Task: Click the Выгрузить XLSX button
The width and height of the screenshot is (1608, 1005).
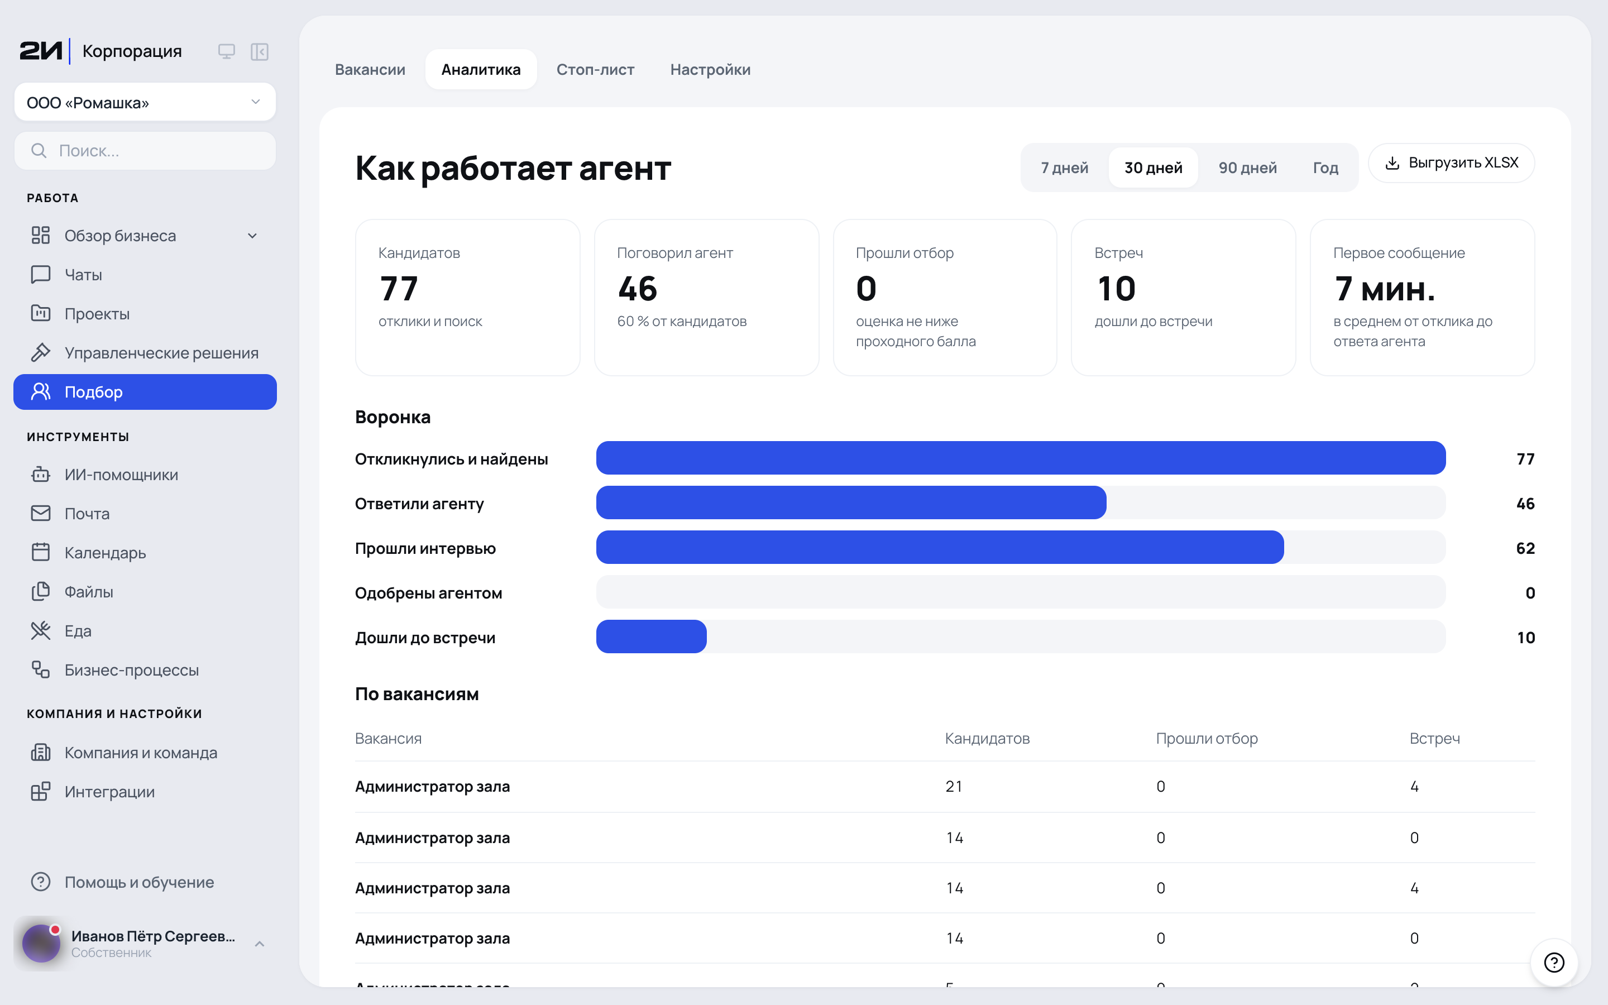Action: point(1451,163)
